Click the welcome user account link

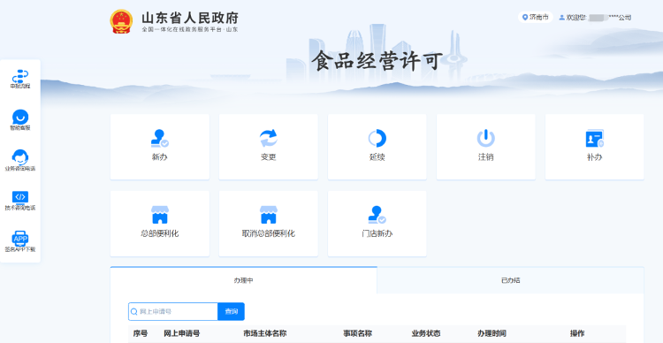(595, 18)
